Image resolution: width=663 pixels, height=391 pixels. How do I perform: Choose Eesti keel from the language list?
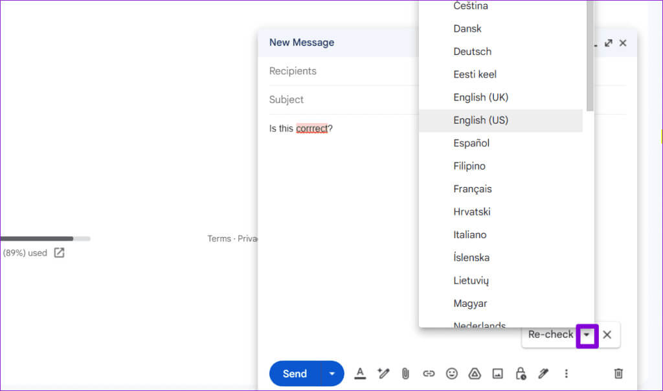pos(500,74)
